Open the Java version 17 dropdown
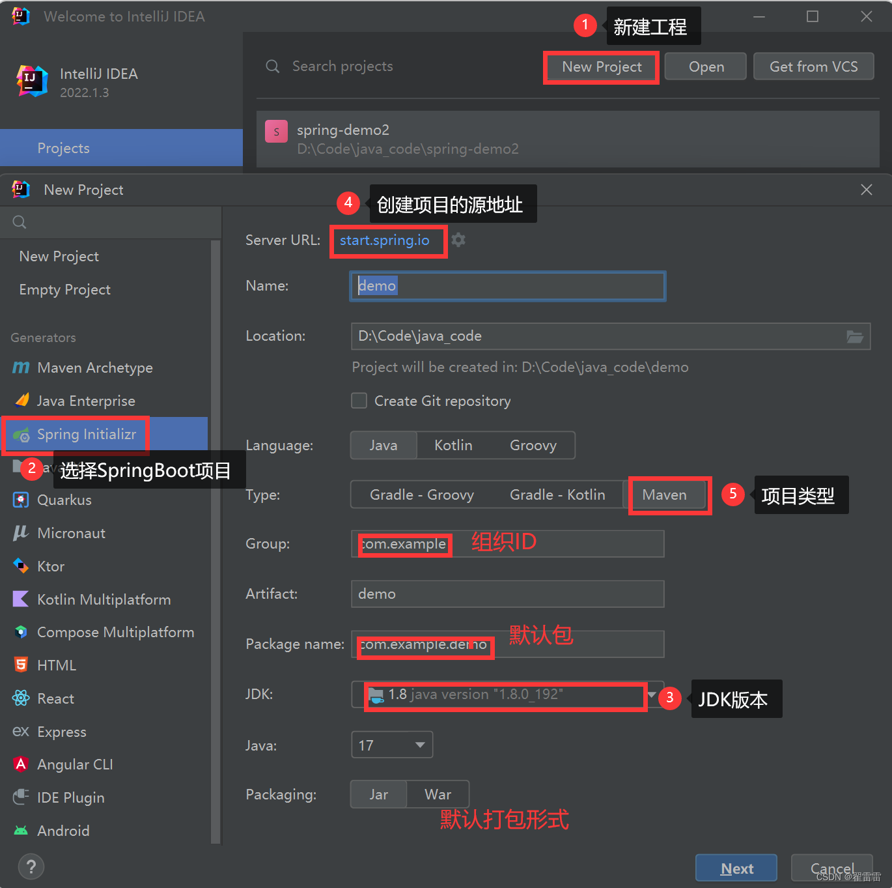This screenshot has height=888, width=892. click(391, 745)
